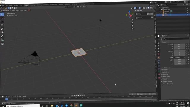Open the timeline Marker menu
Screen dimensions: 190x107
(x=24, y=96)
